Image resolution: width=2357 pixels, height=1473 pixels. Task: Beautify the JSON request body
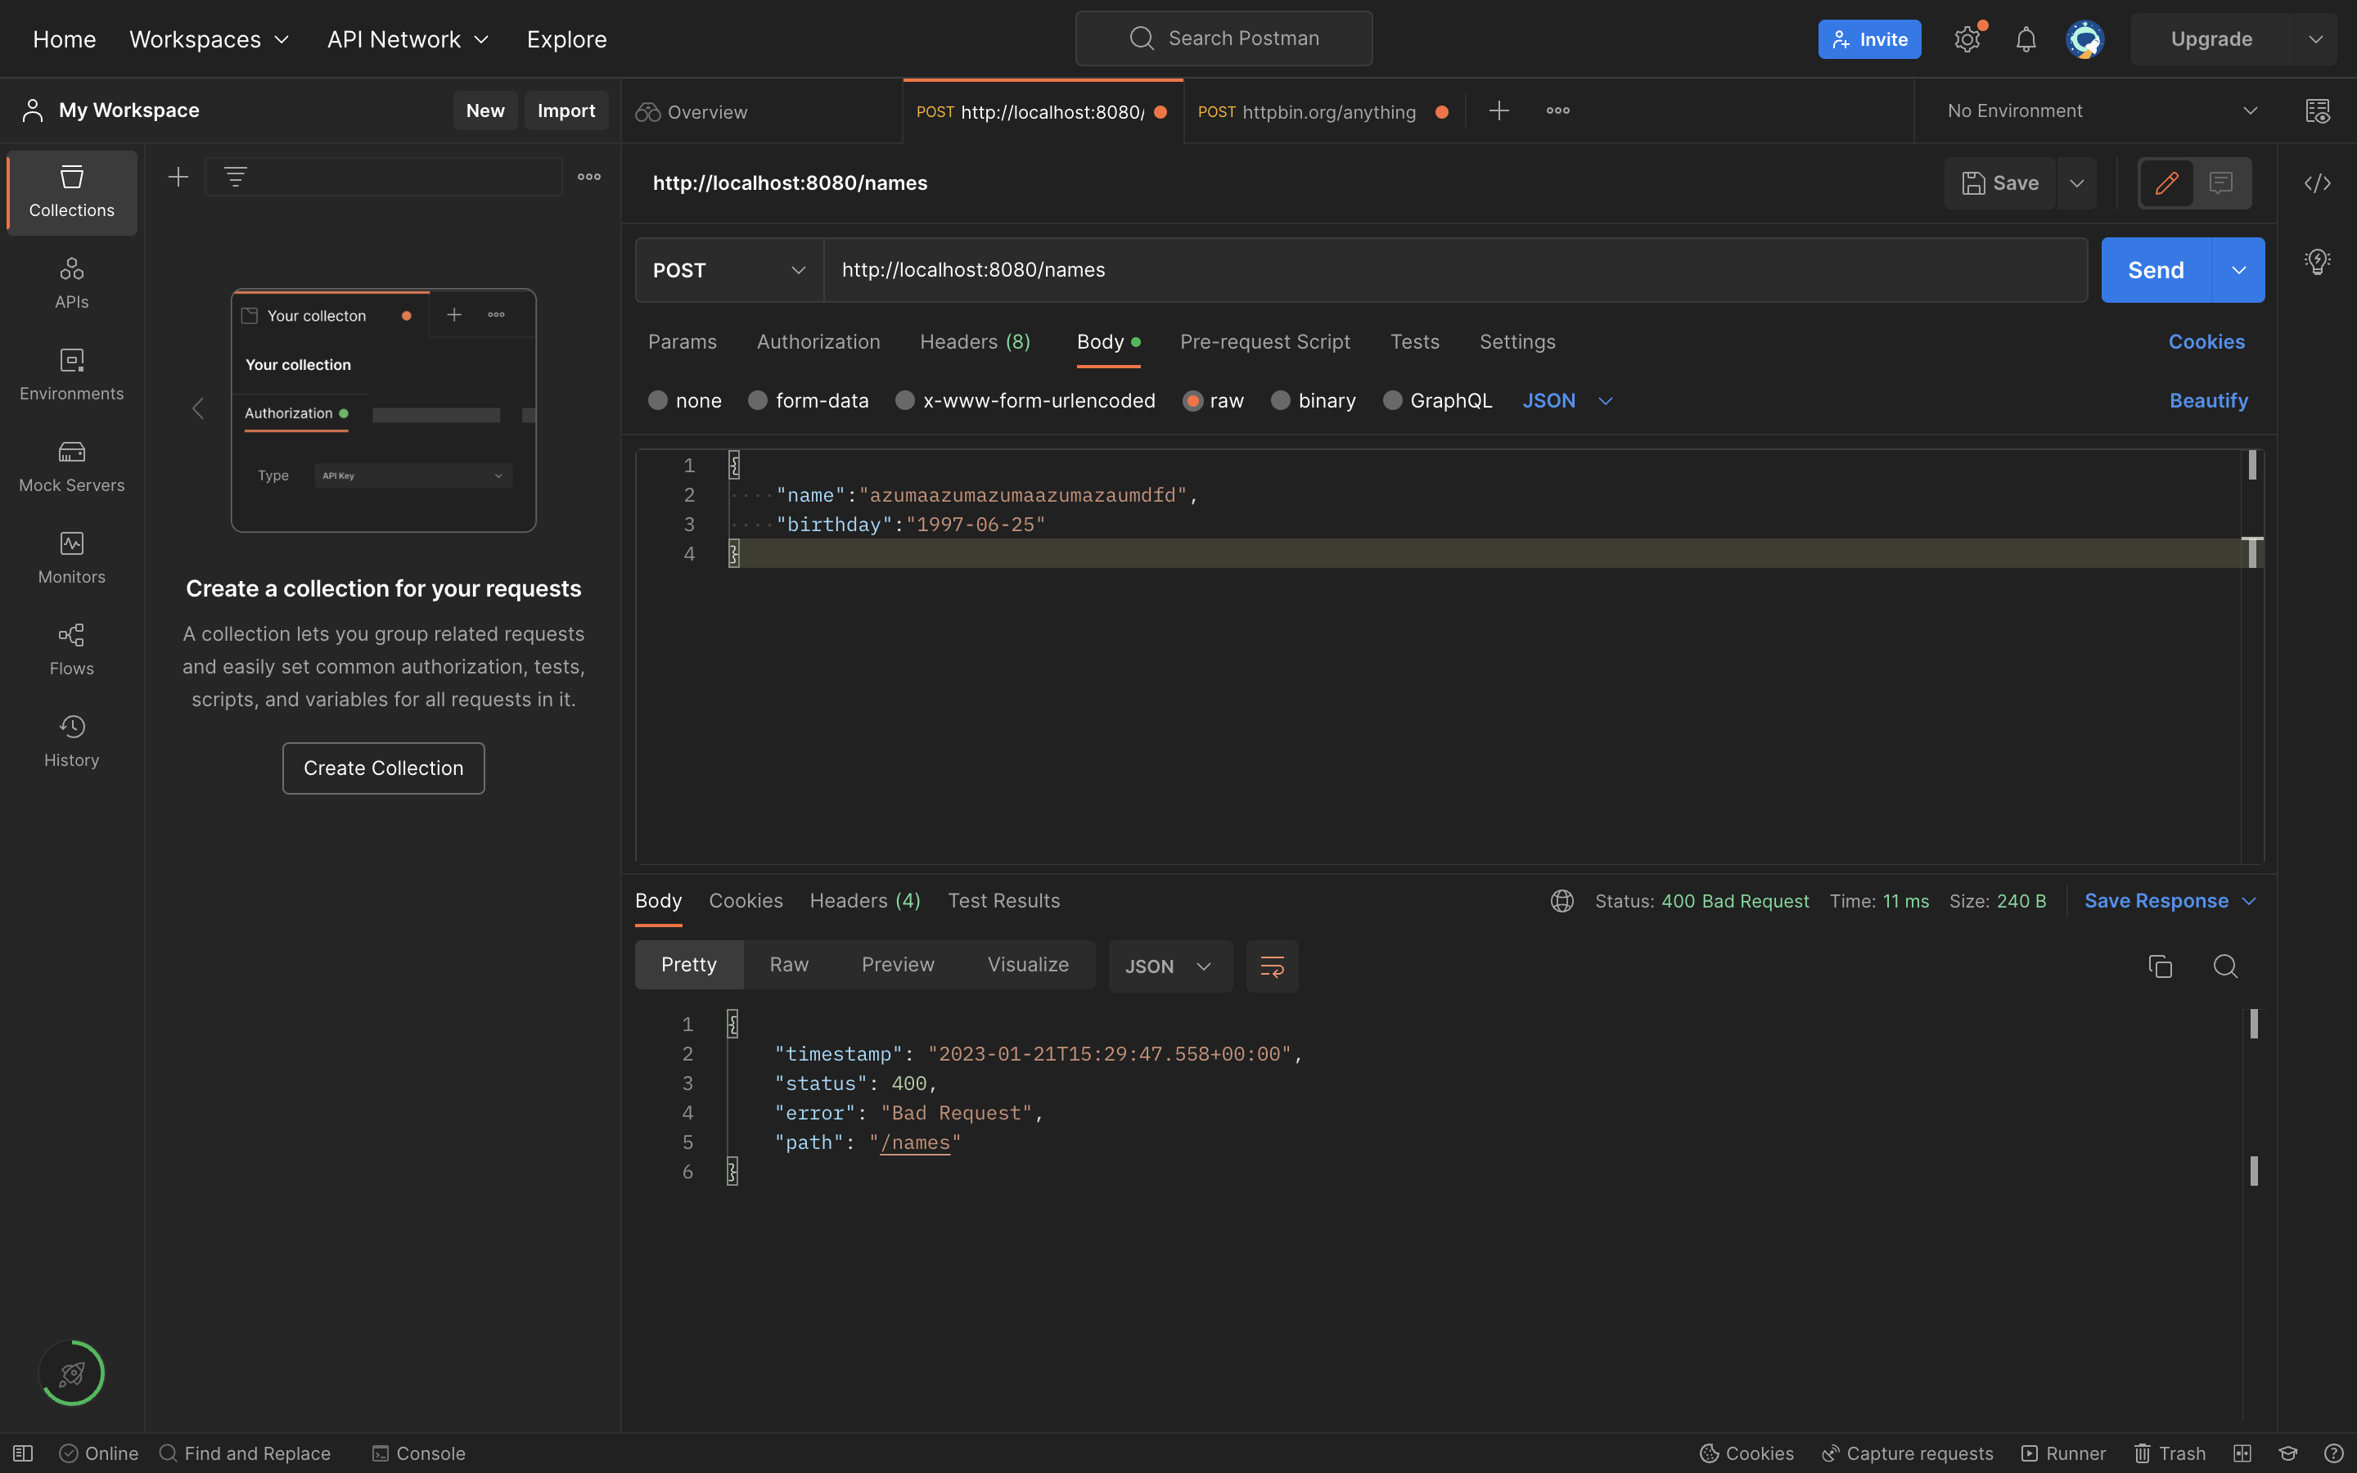[2208, 399]
